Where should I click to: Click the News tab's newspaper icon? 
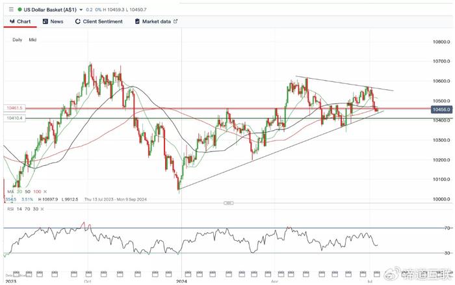tap(45, 21)
